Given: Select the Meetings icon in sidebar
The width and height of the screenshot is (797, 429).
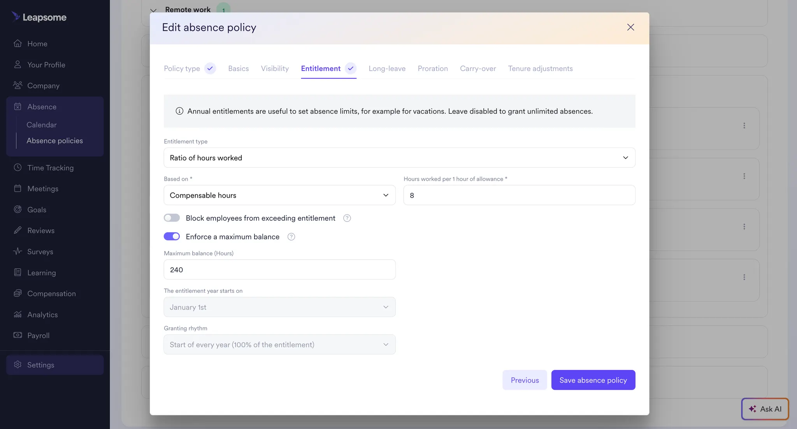Looking at the screenshot, I should click(18, 188).
